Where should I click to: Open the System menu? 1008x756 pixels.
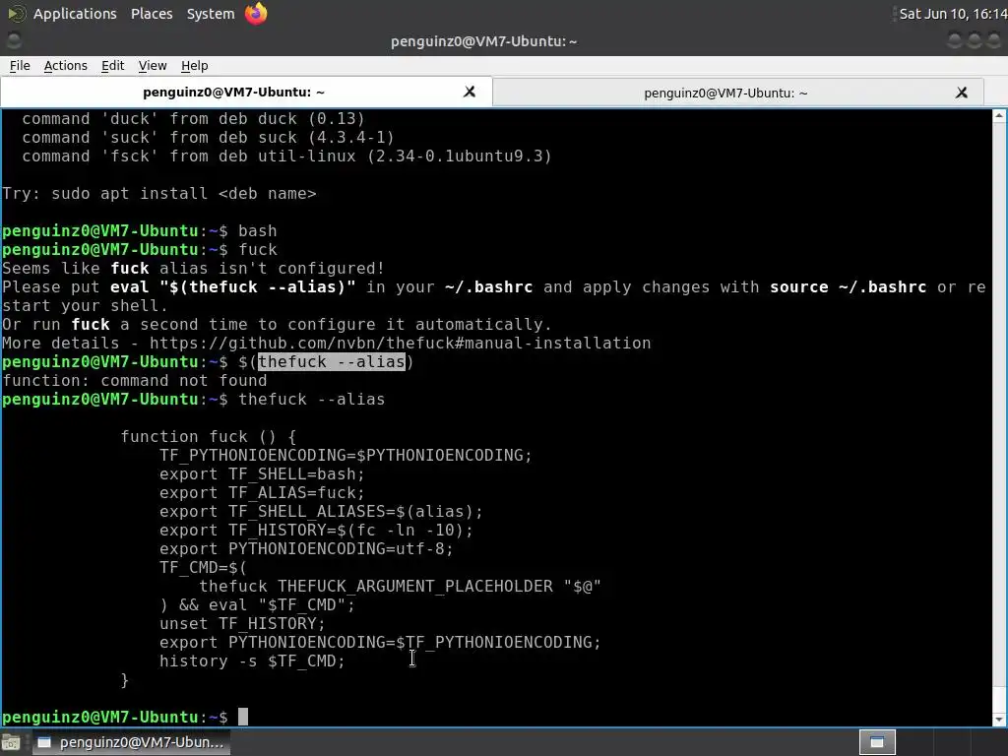click(x=211, y=14)
